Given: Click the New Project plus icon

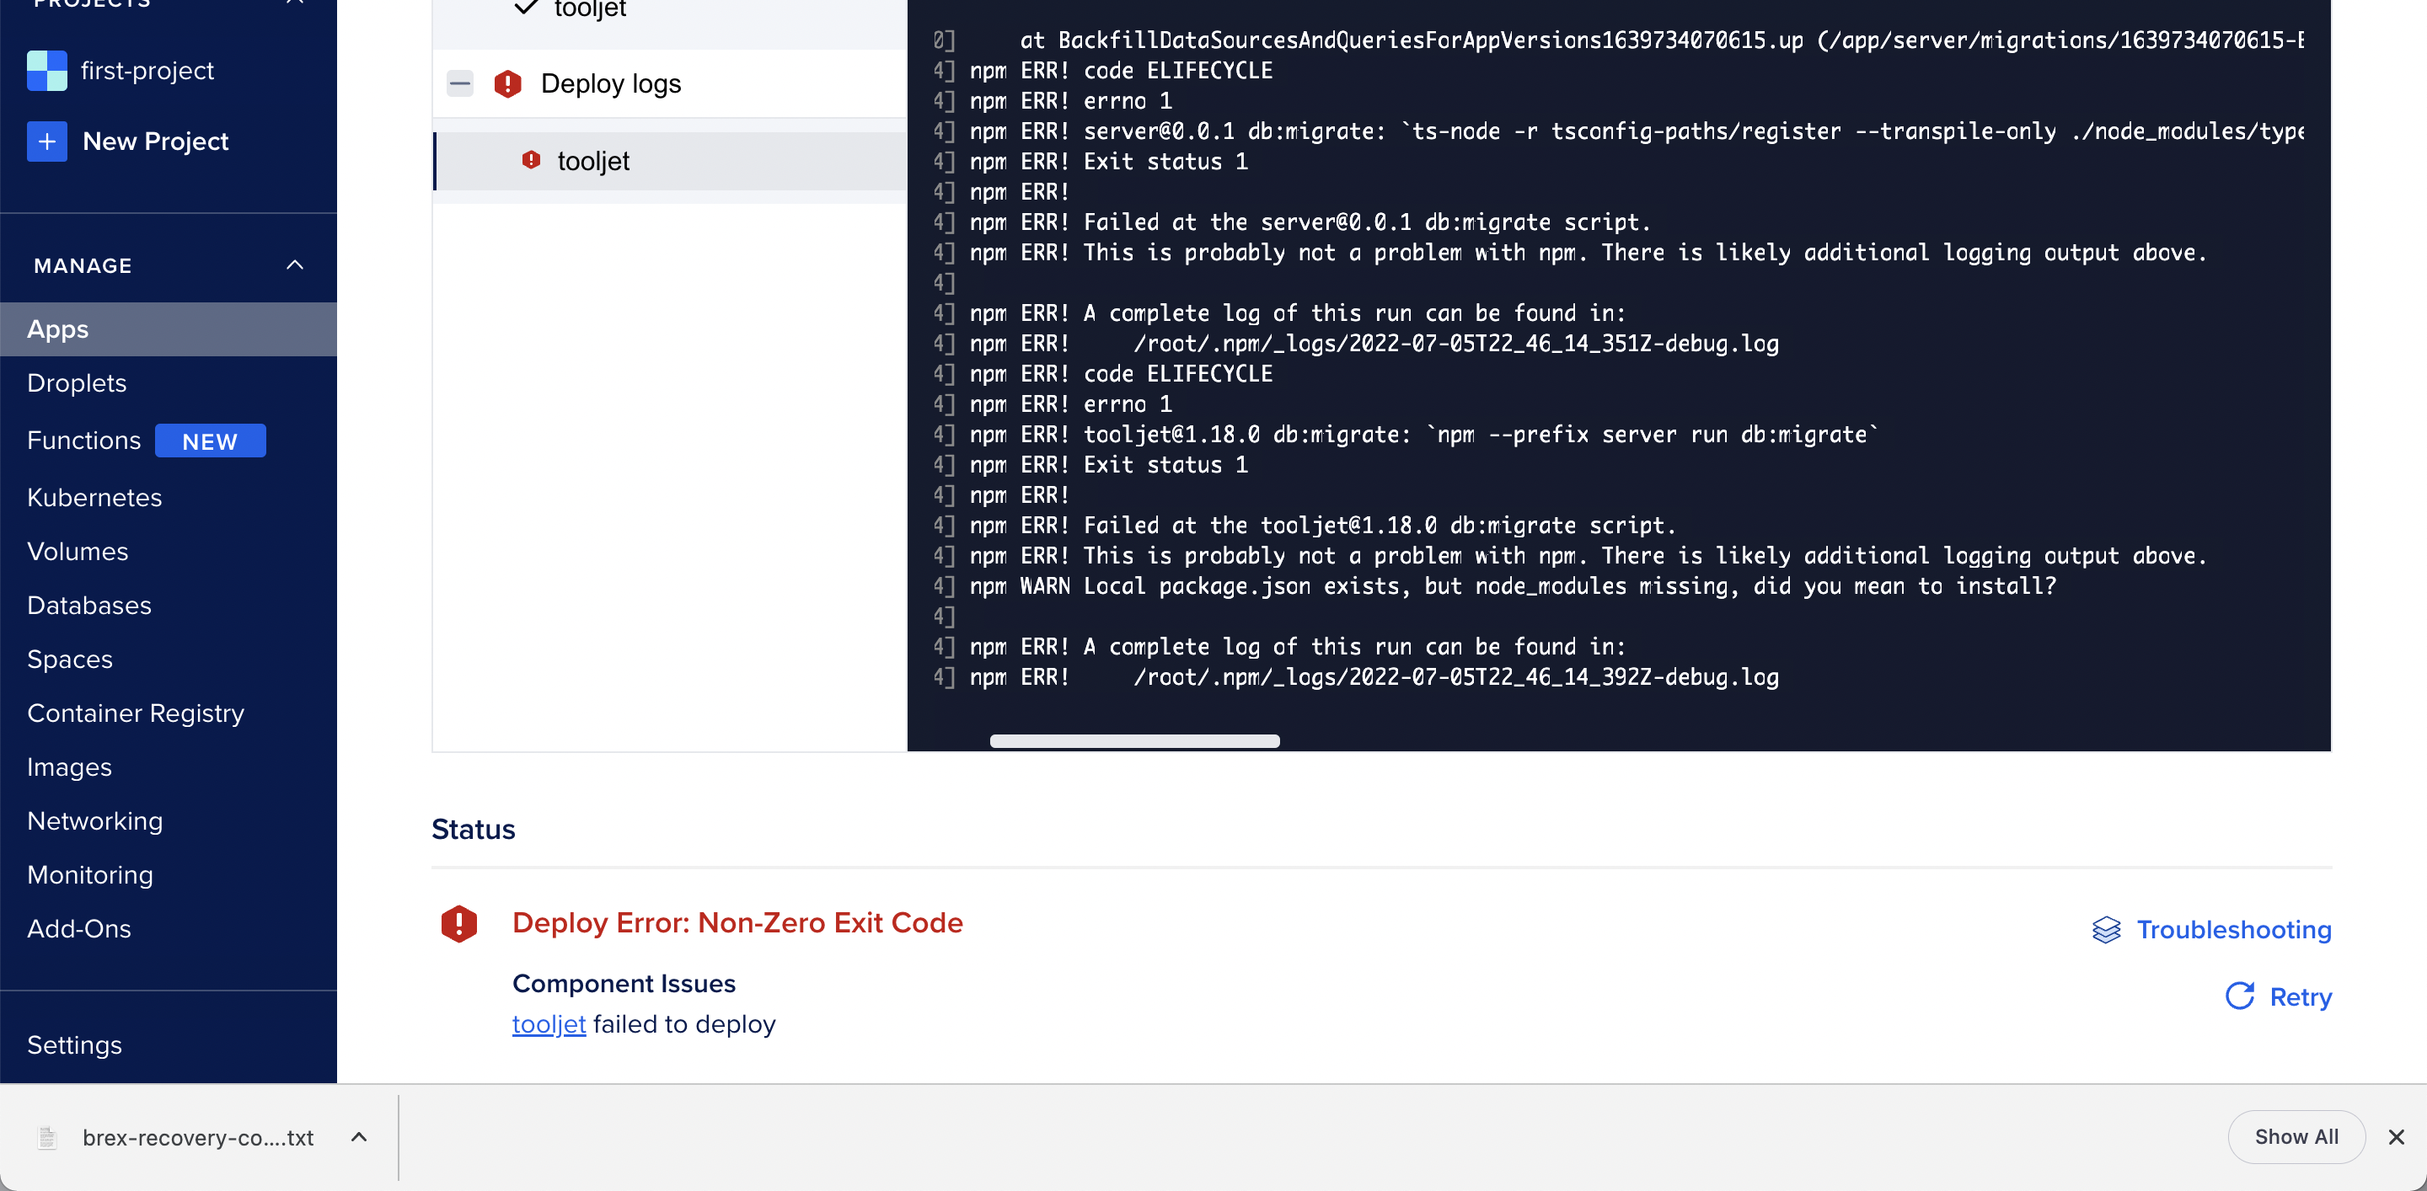Looking at the screenshot, I should [46, 142].
